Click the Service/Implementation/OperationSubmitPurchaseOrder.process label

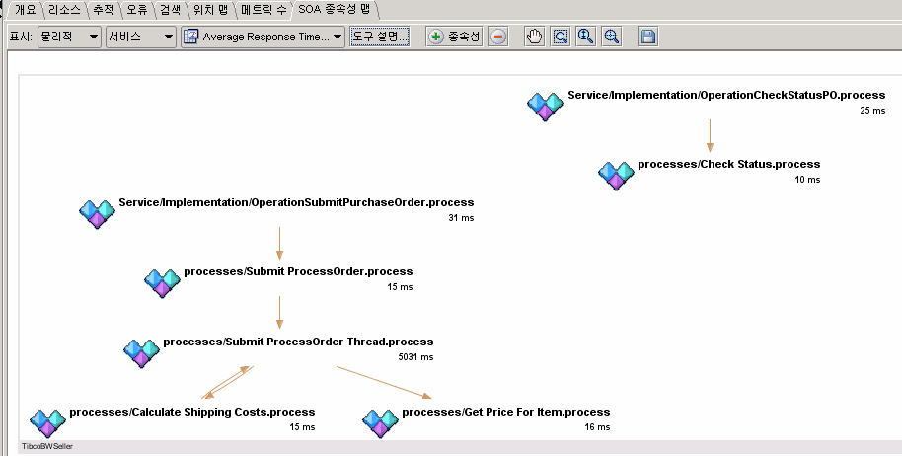pyautogui.click(x=296, y=202)
